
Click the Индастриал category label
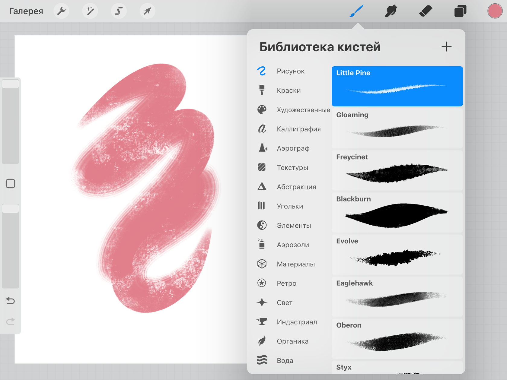(x=297, y=322)
